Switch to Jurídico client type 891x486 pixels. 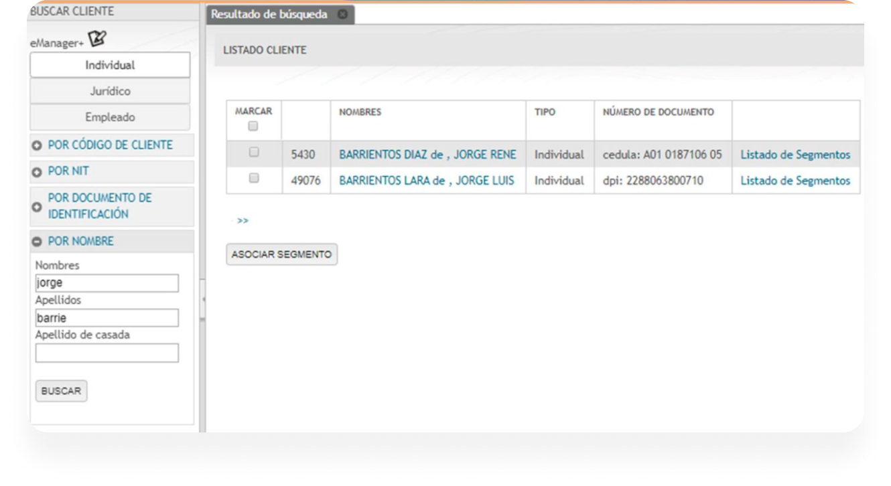110,91
